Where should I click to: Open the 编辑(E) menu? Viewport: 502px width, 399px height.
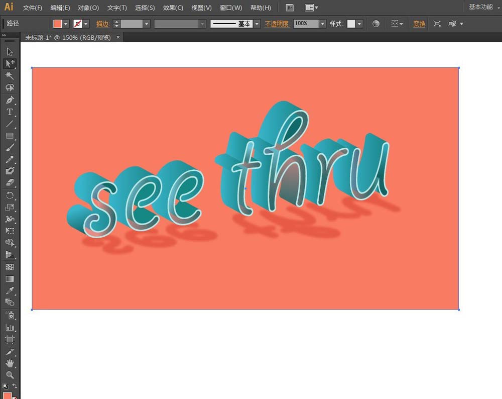(60, 8)
